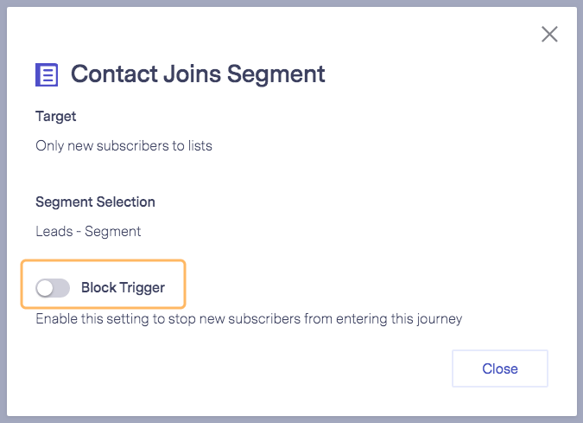
Task: Click the Block Trigger label
Action: coord(123,288)
